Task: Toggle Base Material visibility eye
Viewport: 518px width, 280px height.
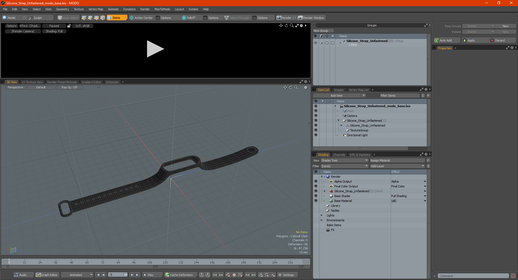Action: 316,201
